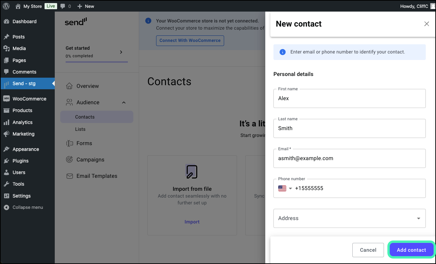
Task: Click the Email Templates envelope icon
Action: point(69,176)
